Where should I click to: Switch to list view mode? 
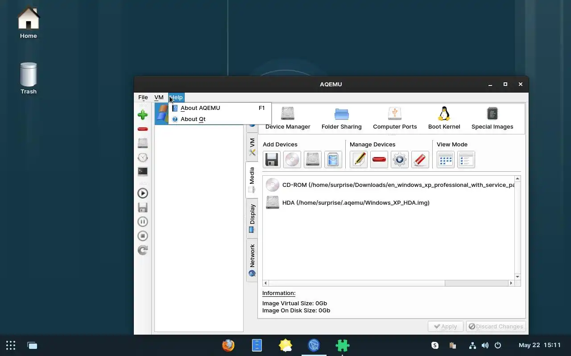point(466,160)
